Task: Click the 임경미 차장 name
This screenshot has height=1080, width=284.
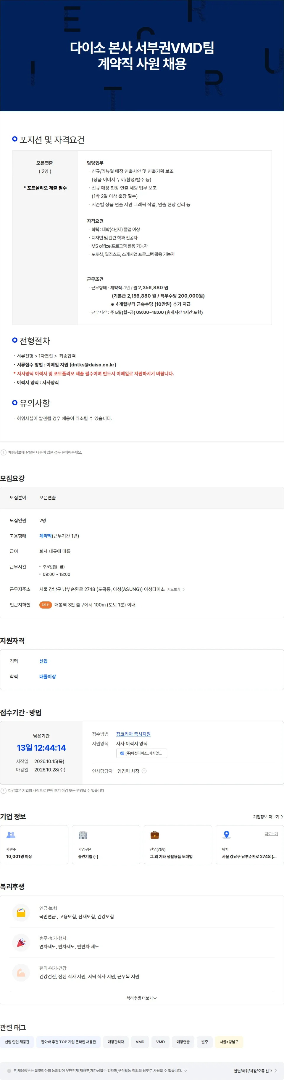Action: point(128,771)
